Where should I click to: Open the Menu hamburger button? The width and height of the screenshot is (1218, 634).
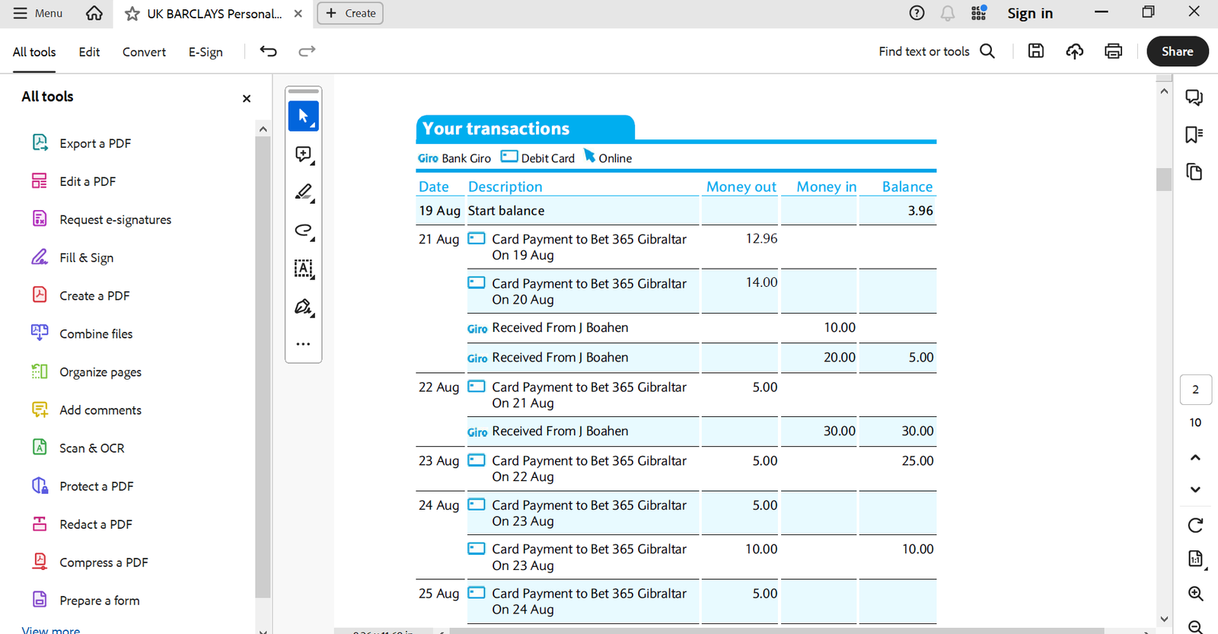pyautogui.click(x=38, y=13)
